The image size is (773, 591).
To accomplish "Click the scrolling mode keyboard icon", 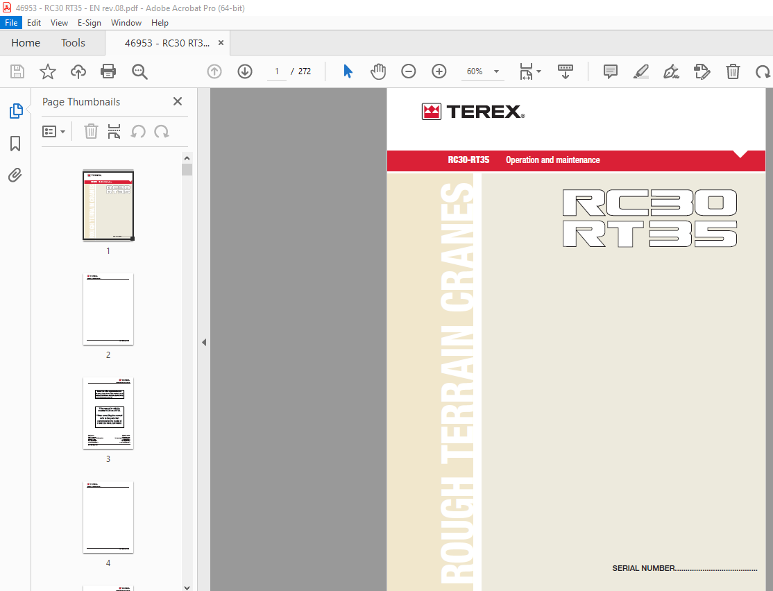I will pyautogui.click(x=566, y=71).
